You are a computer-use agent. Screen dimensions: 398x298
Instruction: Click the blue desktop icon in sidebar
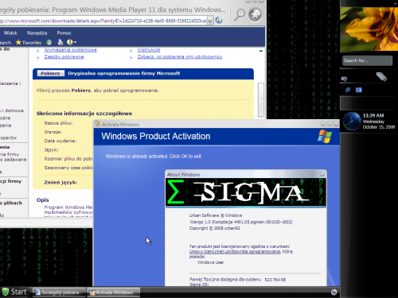tap(359, 90)
